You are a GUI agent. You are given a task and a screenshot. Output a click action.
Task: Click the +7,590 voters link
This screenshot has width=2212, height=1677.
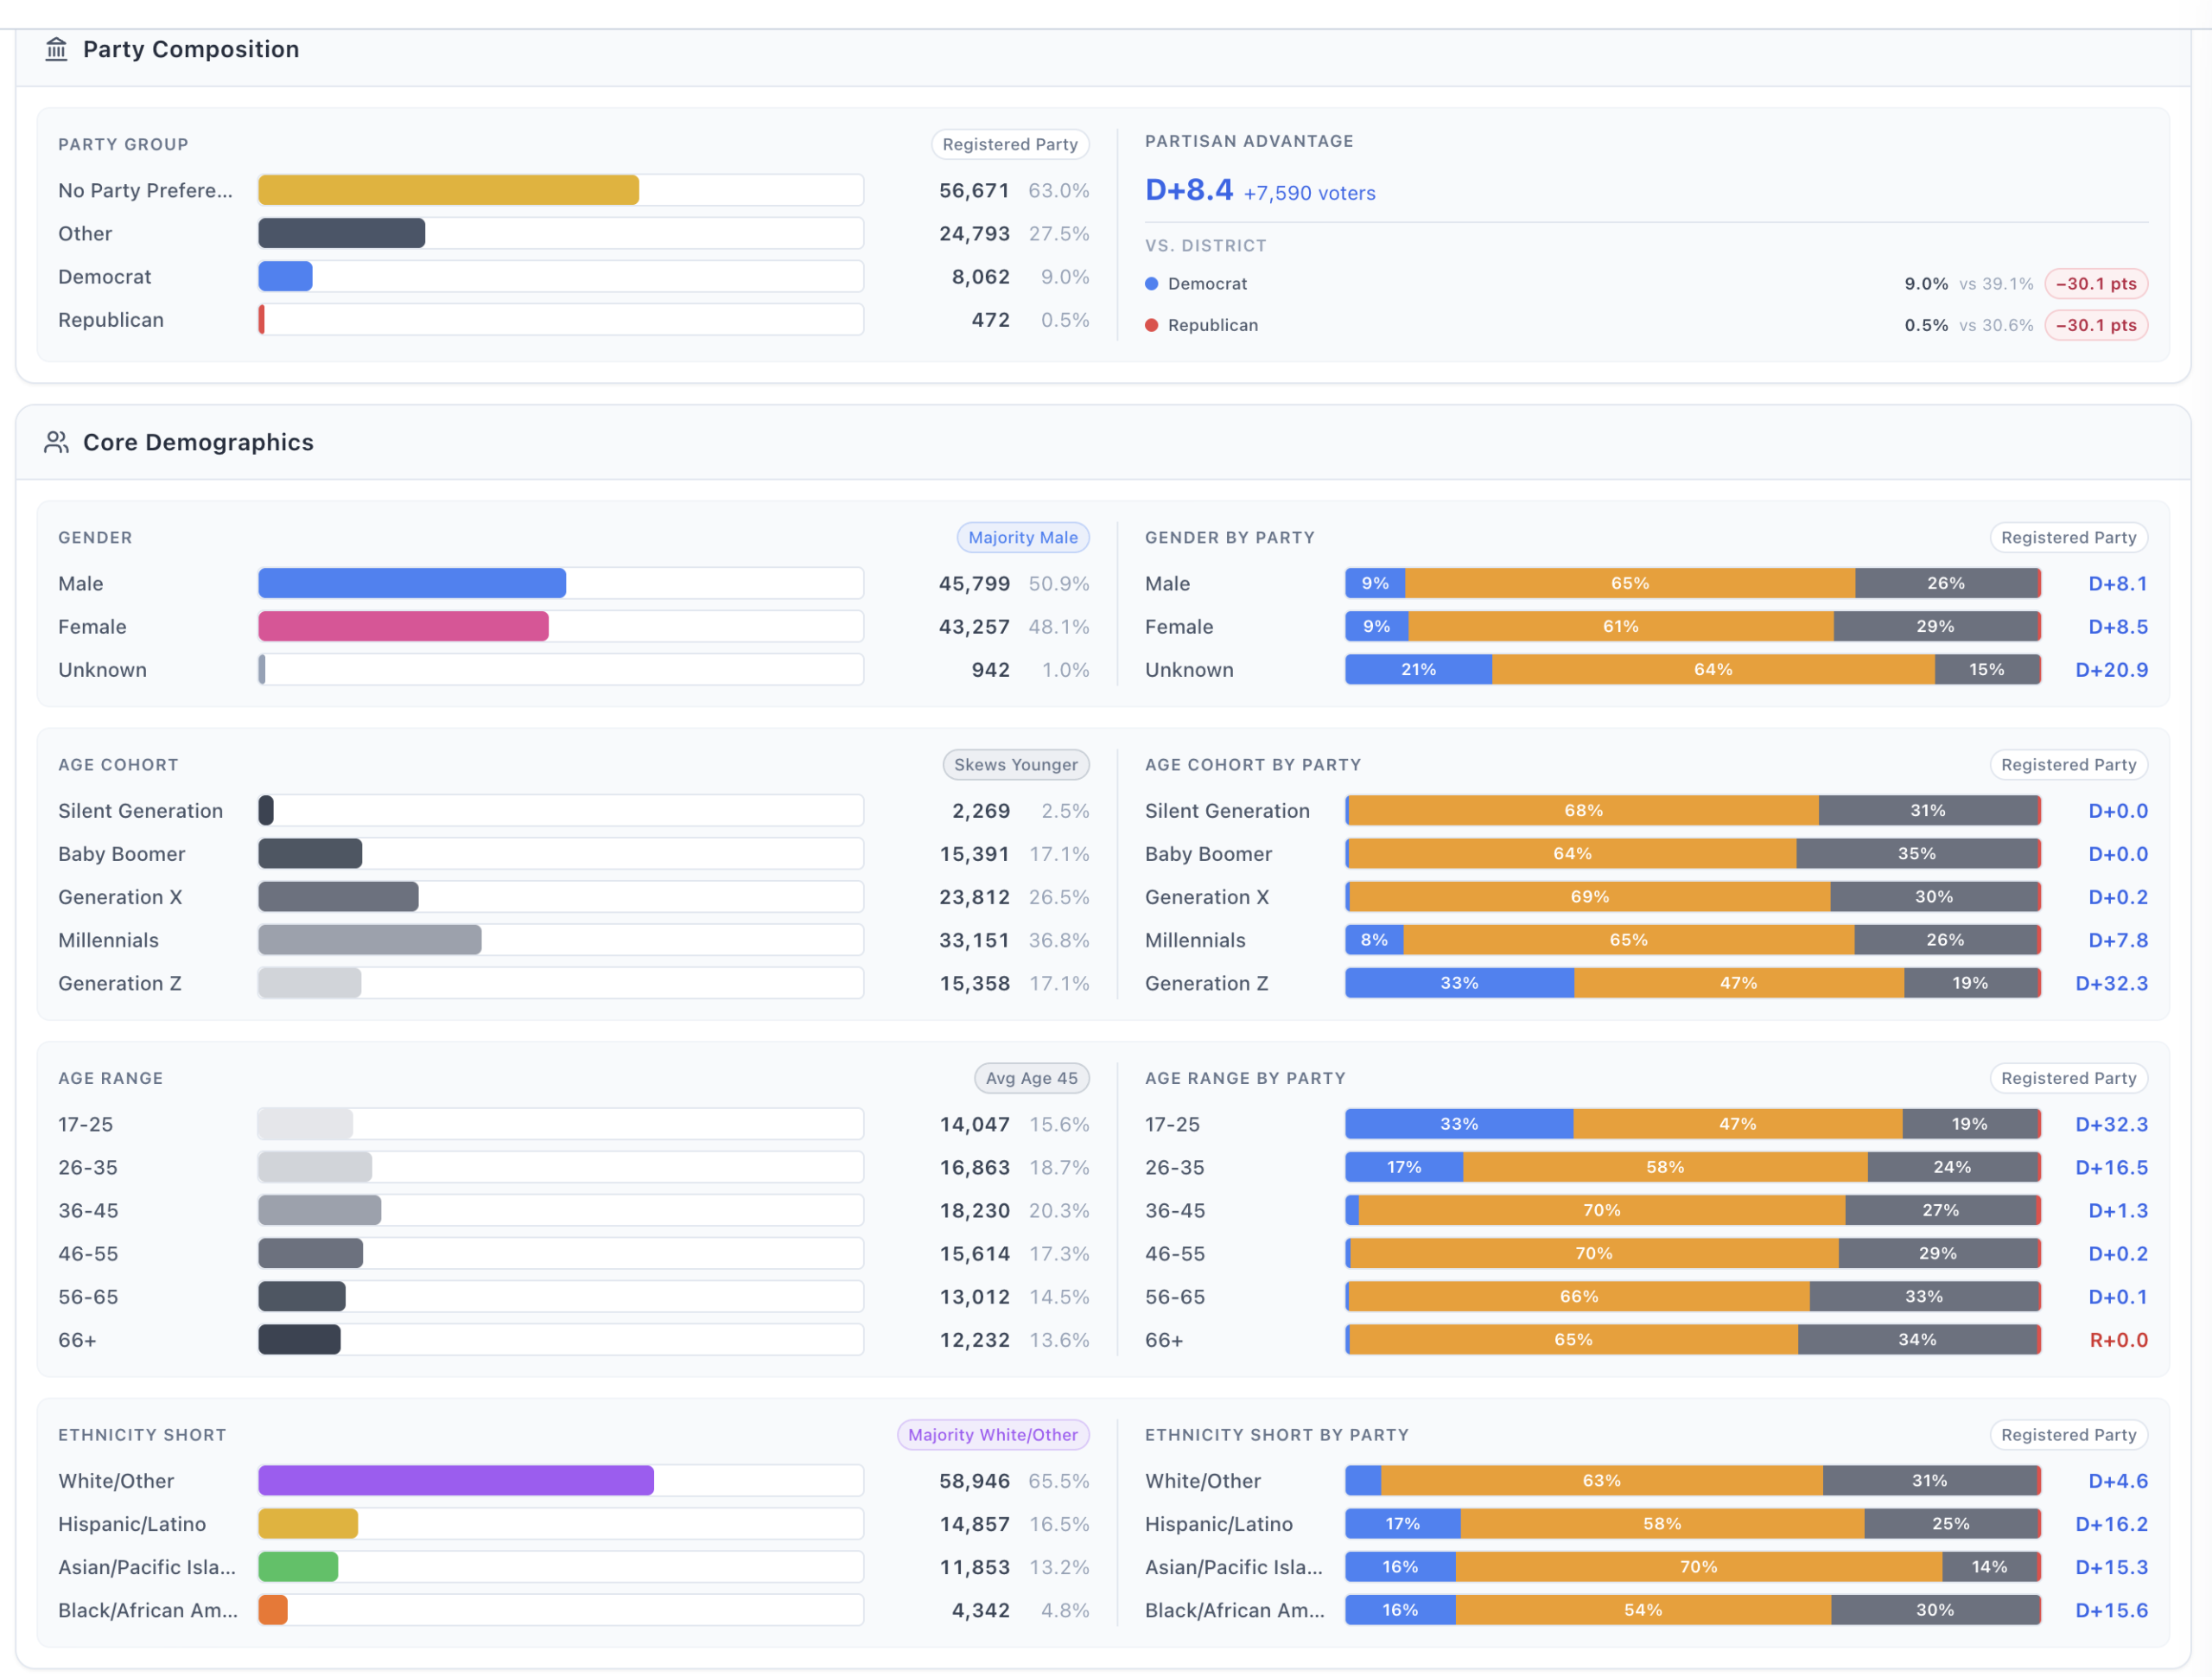[1309, 193]
